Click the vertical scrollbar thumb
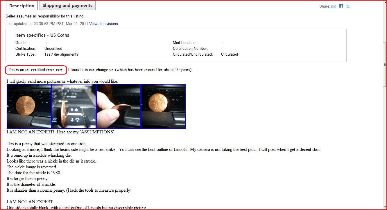Image resolution: width=387 pixels, height=210 pixels. pos(385,65)
